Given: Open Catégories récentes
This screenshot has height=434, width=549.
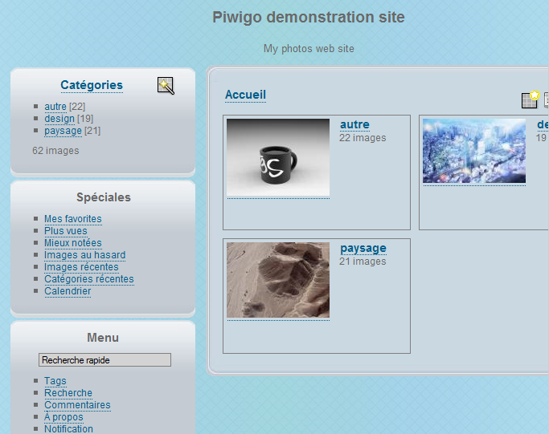Looking at the screenshot, I should [x=89, y=279].
